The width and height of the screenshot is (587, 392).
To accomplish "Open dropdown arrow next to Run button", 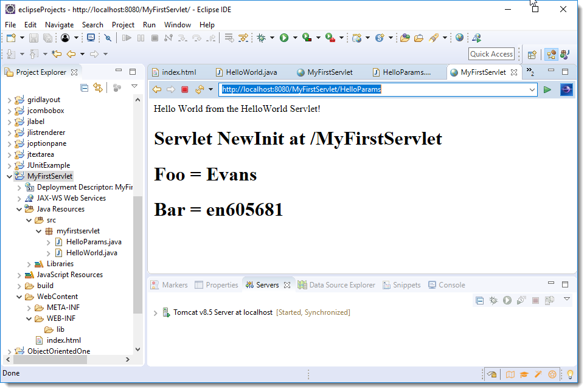I will click(x=295, y=38).
